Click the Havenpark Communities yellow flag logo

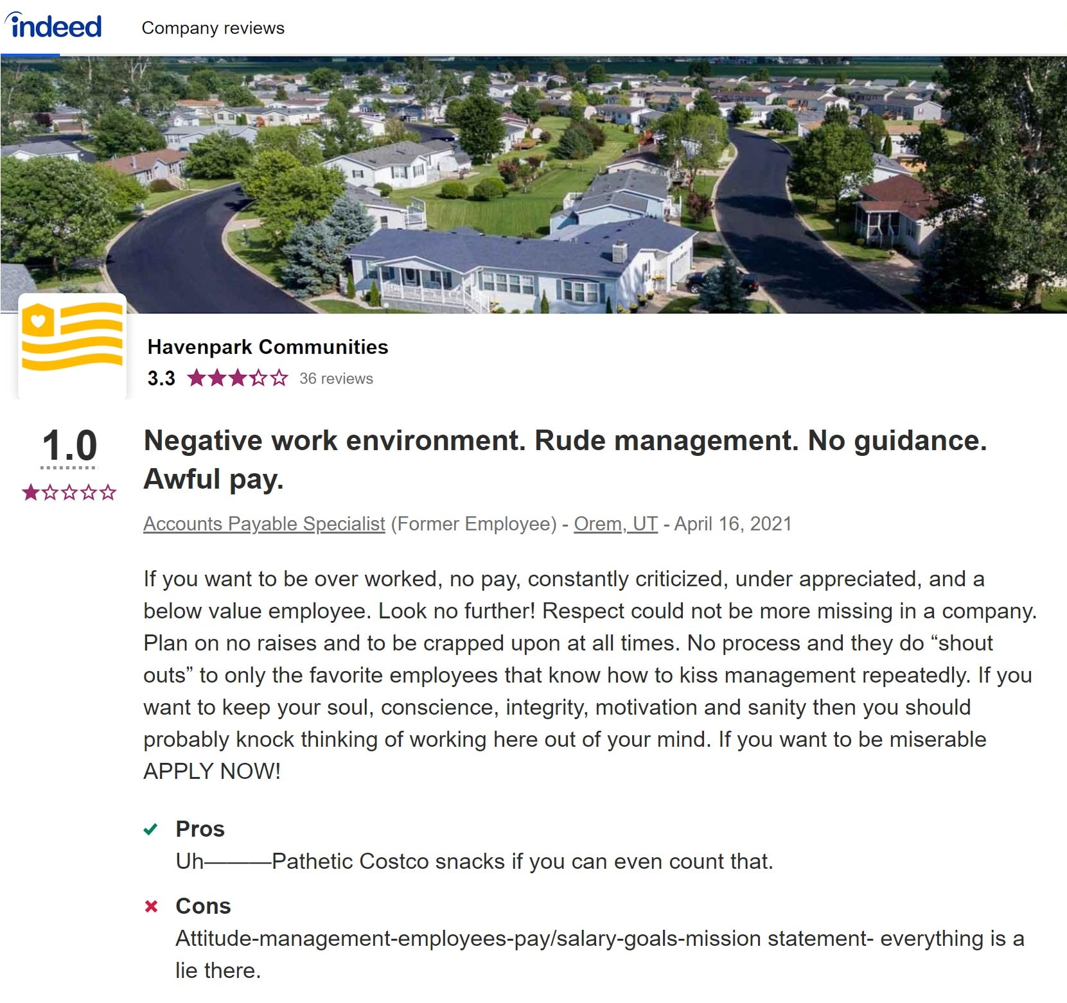pos(72,338)
